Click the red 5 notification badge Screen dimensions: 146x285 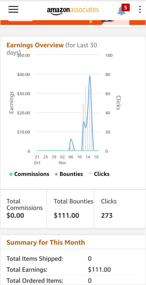pyautogui.click(x=125, y=8)
